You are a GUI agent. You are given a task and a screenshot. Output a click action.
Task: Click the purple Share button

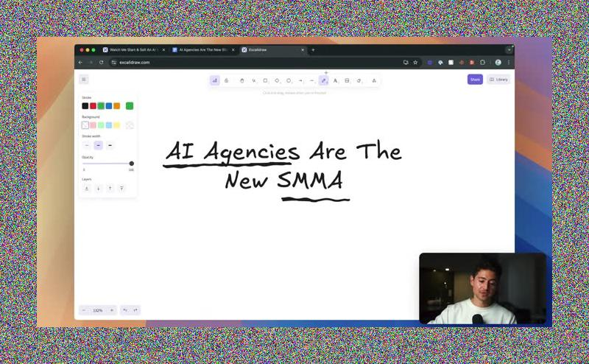[x=475, y=80]
